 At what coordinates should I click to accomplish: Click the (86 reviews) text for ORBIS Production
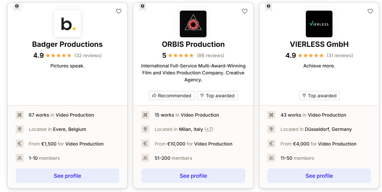(x=210, y=55)
